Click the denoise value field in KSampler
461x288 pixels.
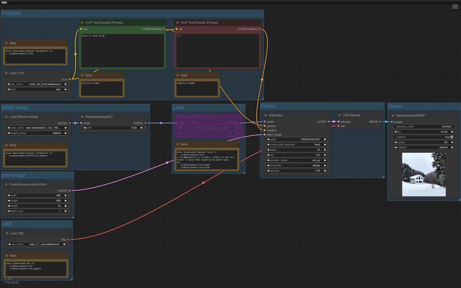(x=296, y=170)
